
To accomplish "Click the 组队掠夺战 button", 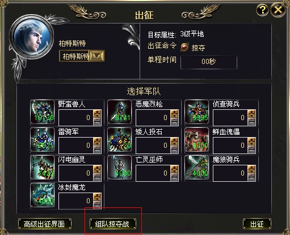I will point(113,224).
